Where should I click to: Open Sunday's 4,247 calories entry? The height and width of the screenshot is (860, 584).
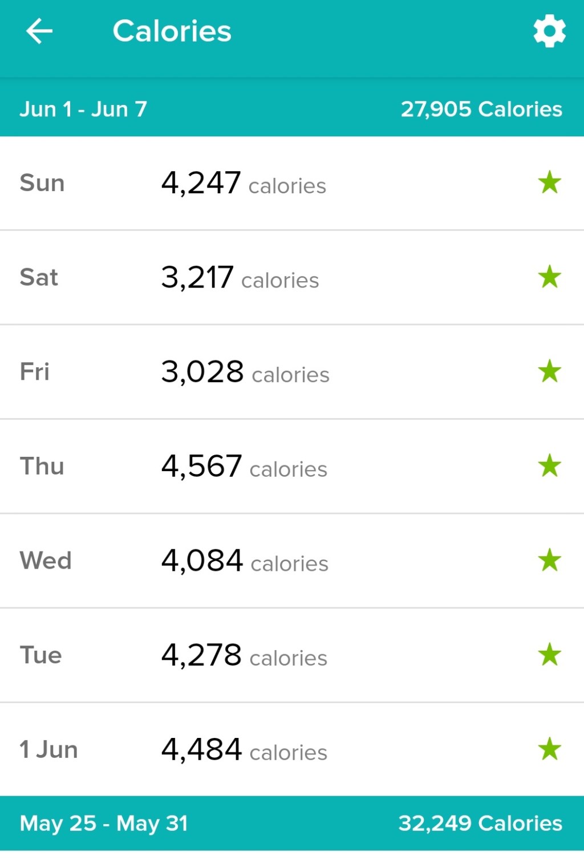coord(244,184)
